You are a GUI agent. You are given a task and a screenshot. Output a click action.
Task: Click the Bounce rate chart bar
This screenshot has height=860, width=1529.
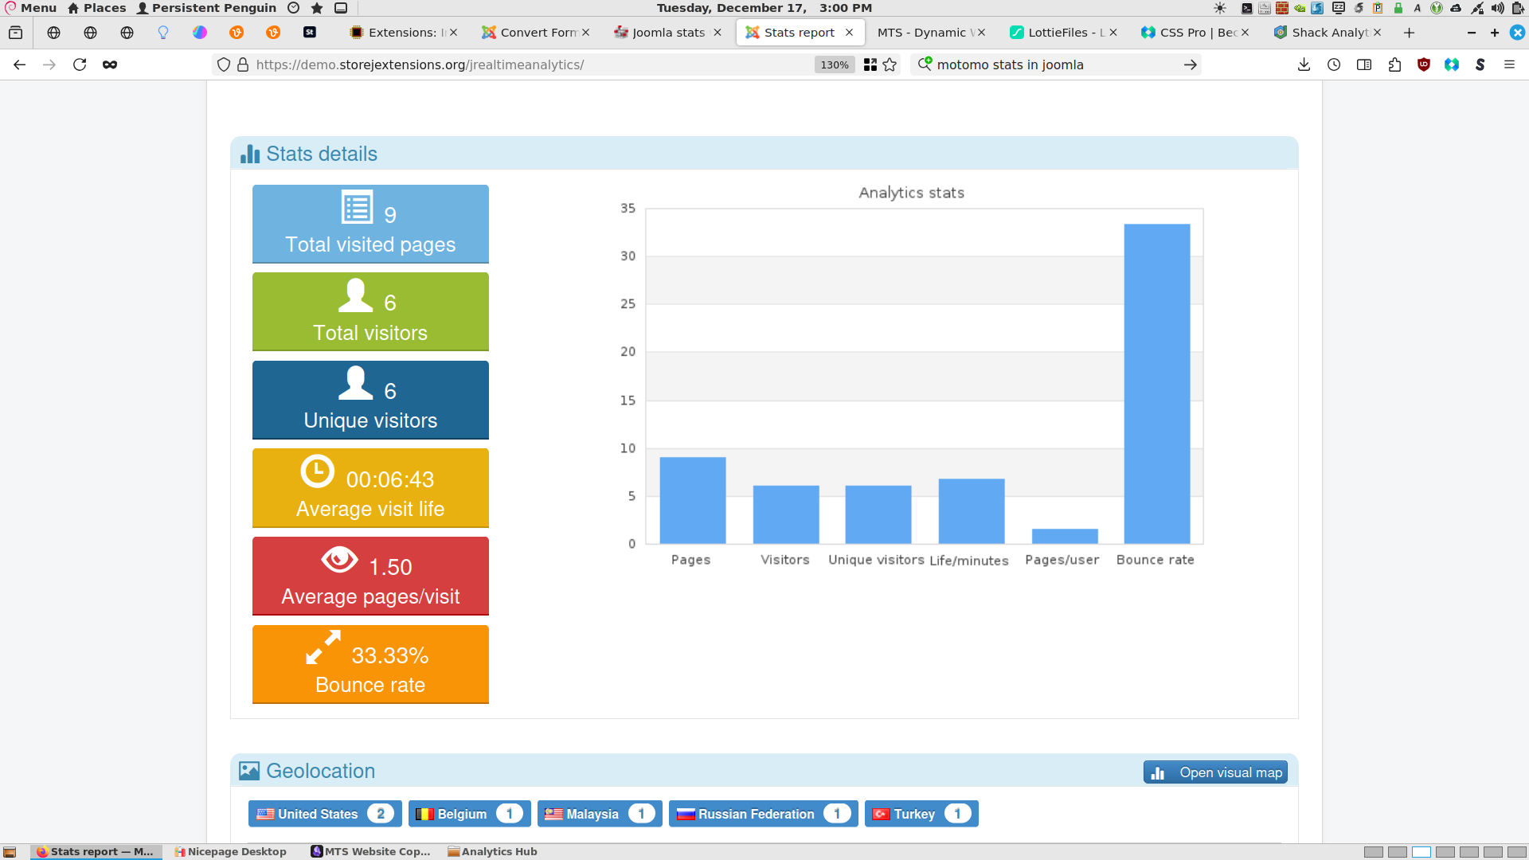pyautogui.click(x=1156, y=384)
